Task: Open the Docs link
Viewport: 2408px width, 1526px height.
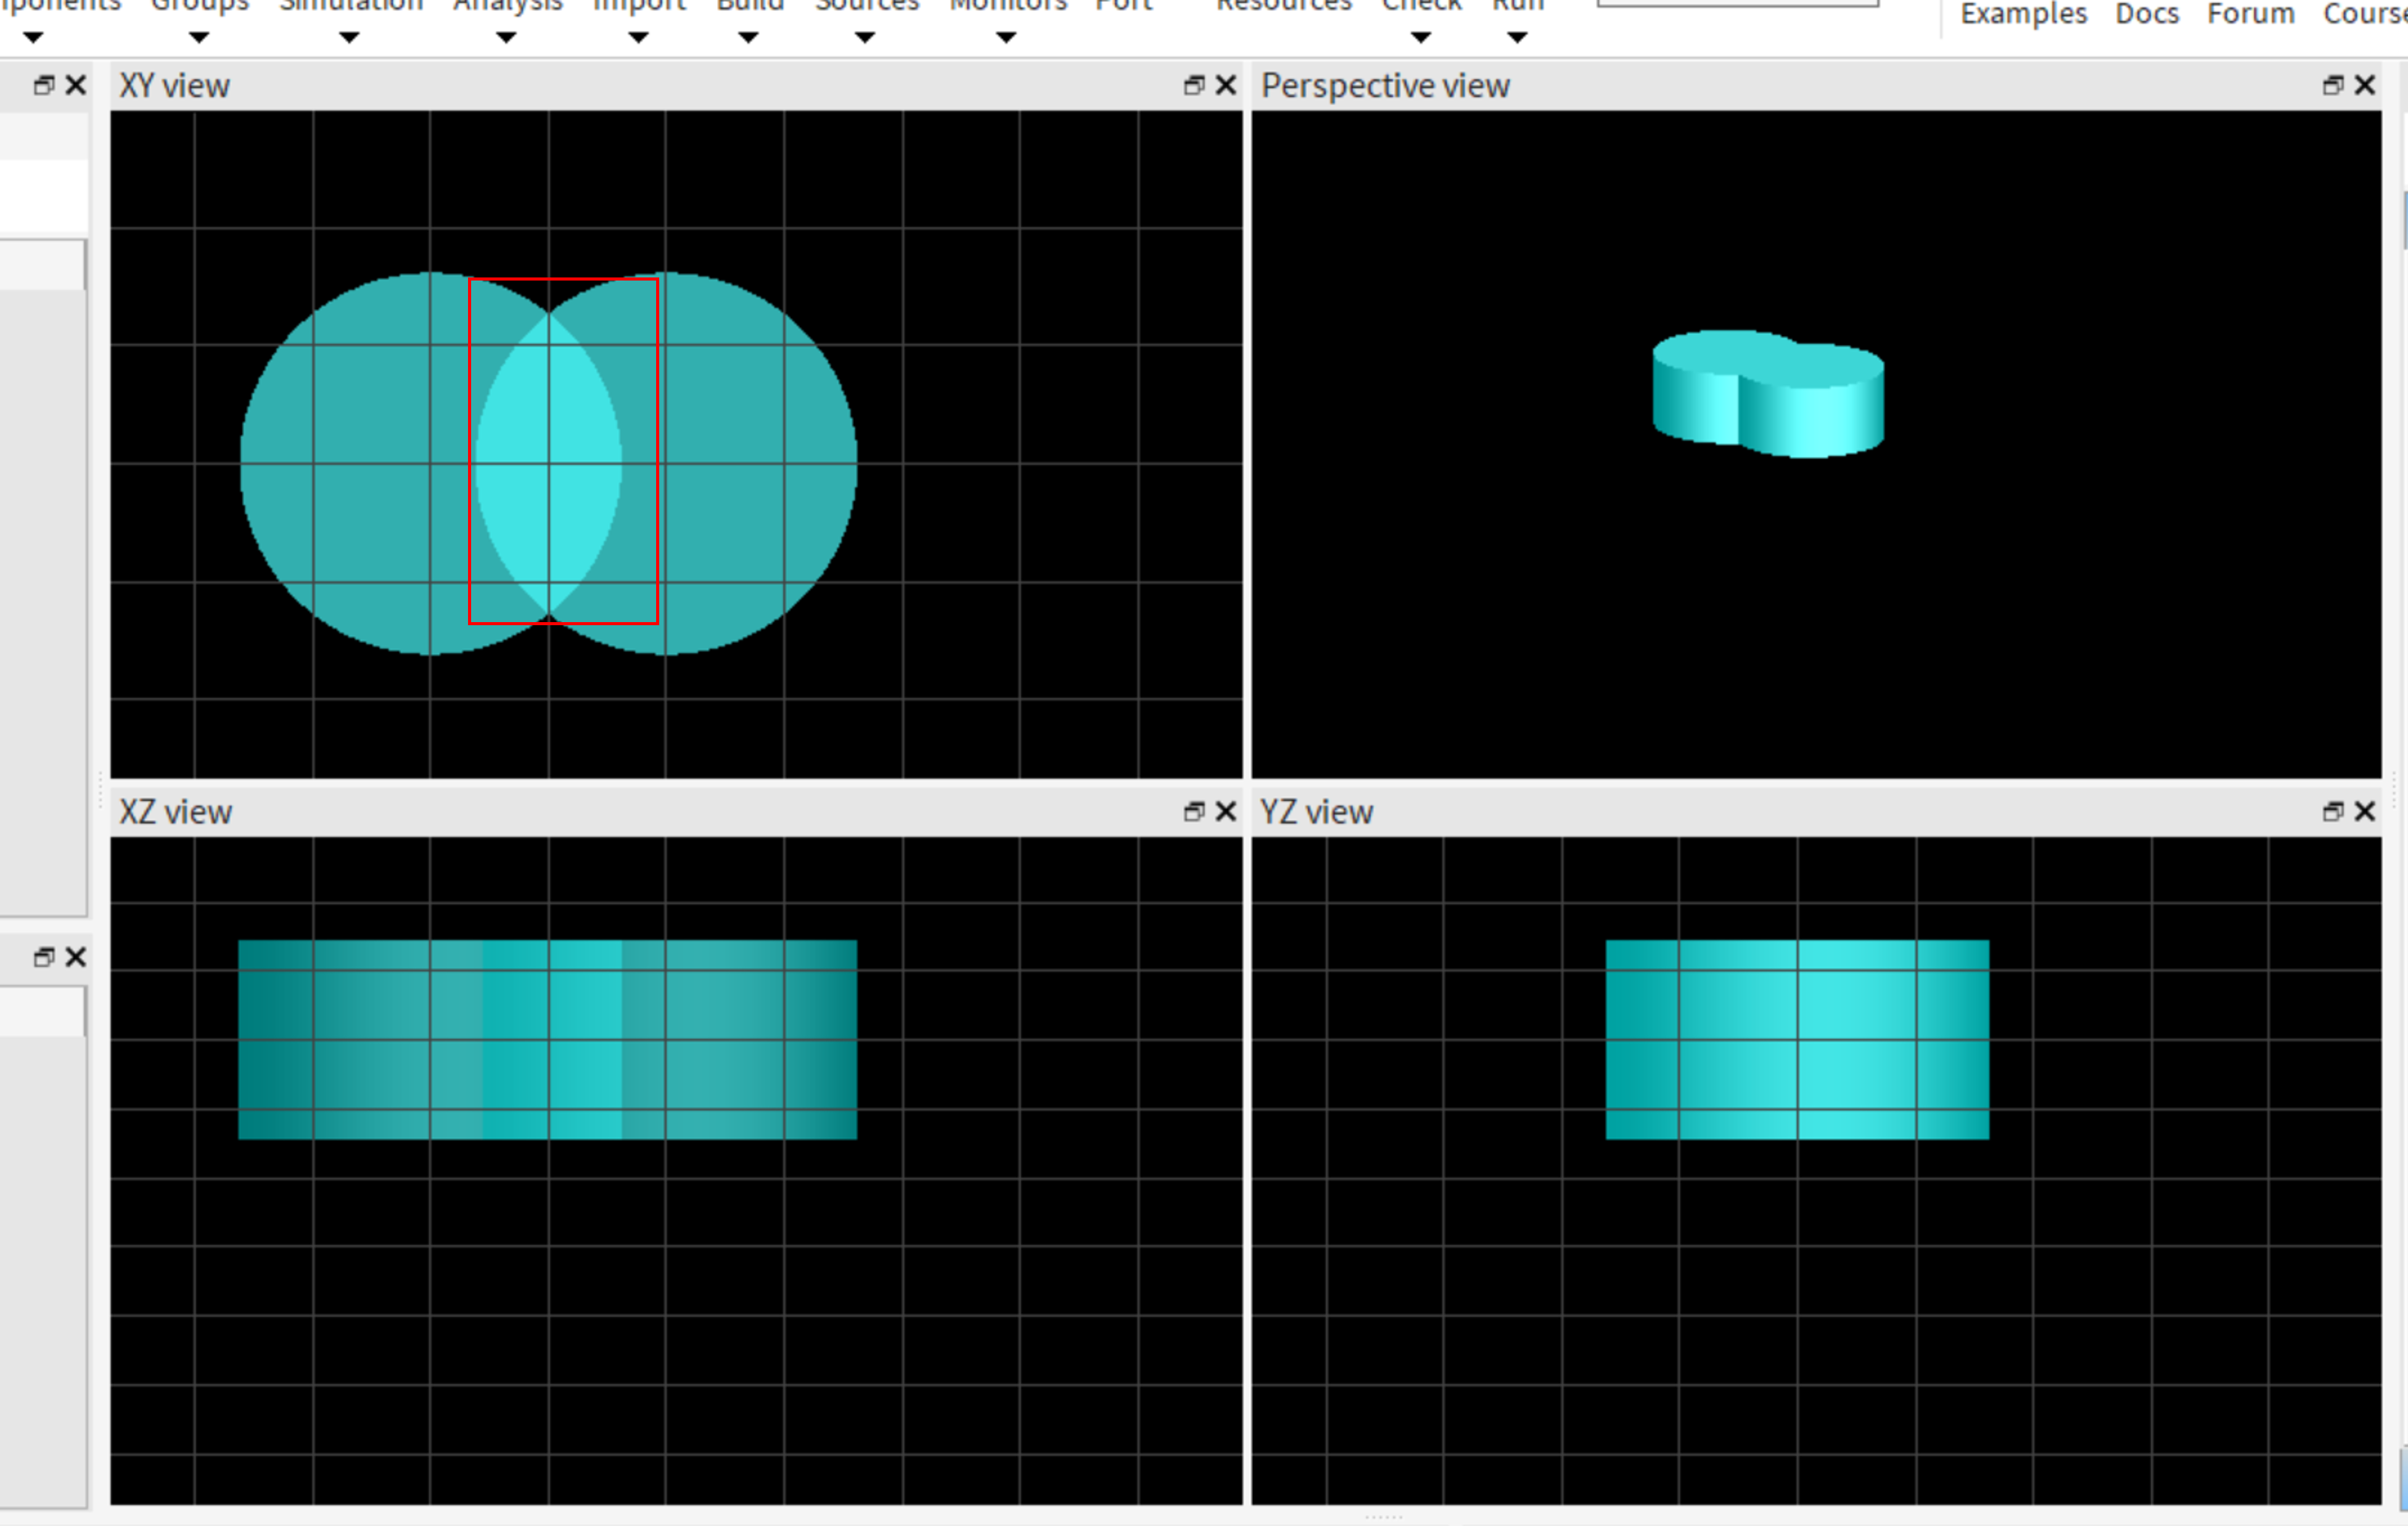Action: tap(2146, 14)
